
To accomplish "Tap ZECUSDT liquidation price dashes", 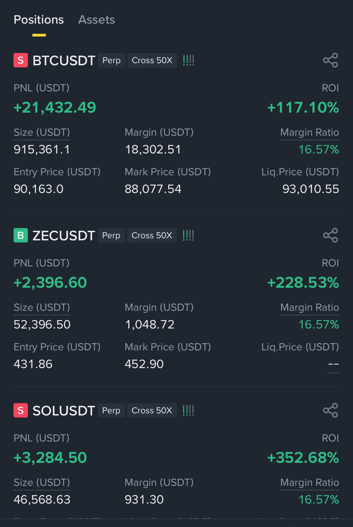I will click(x=333, y=365).
